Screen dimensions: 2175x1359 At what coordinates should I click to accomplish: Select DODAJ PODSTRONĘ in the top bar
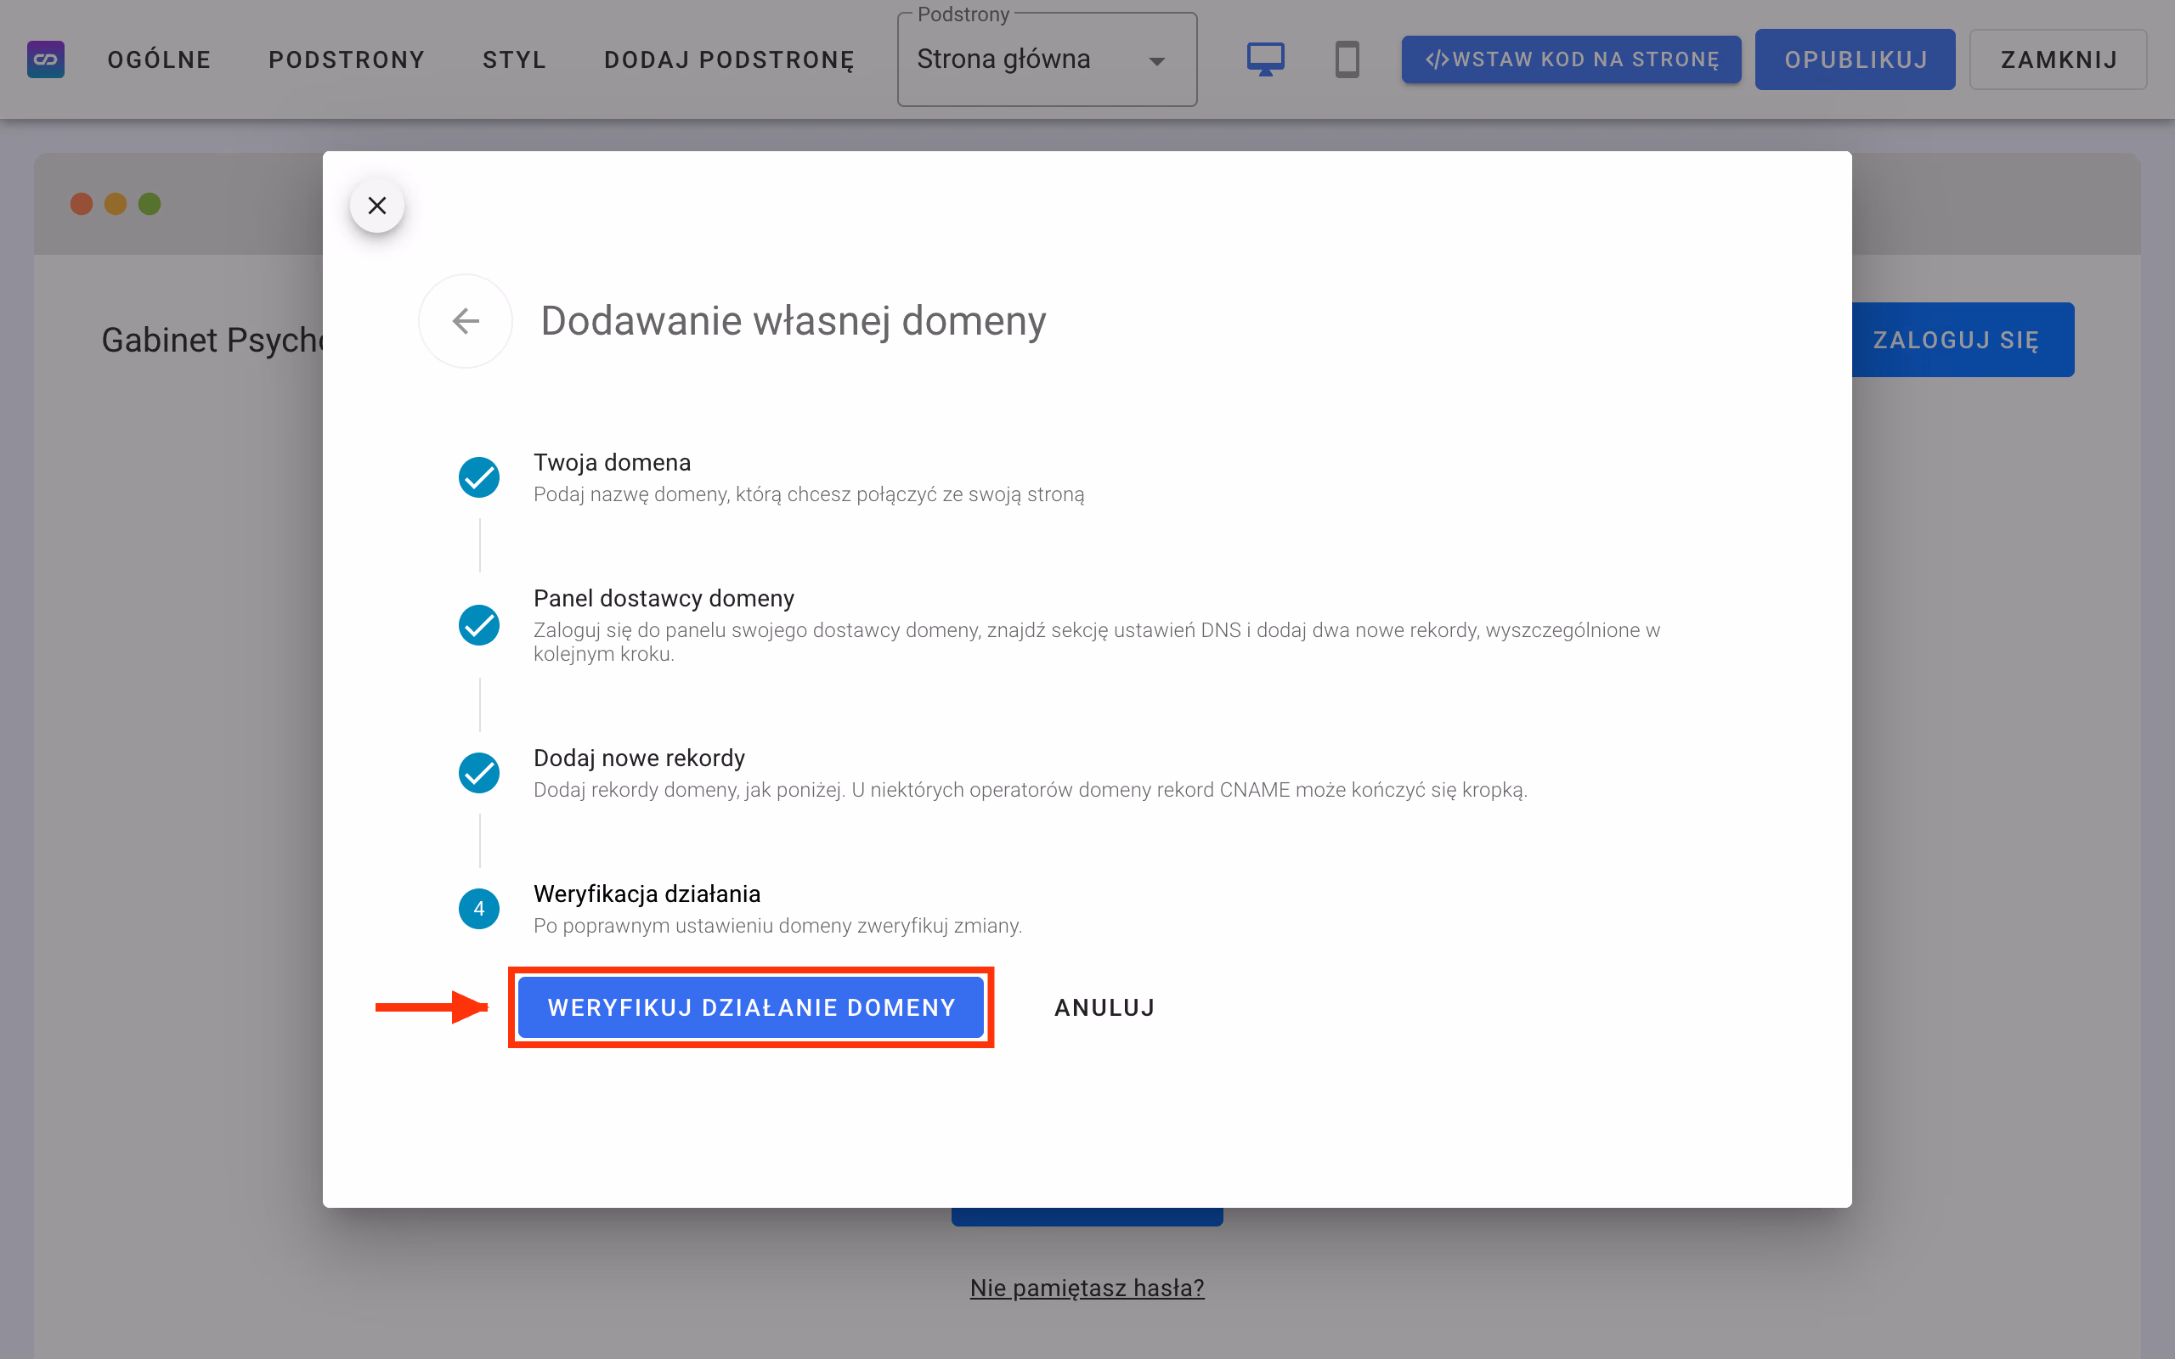729,59
